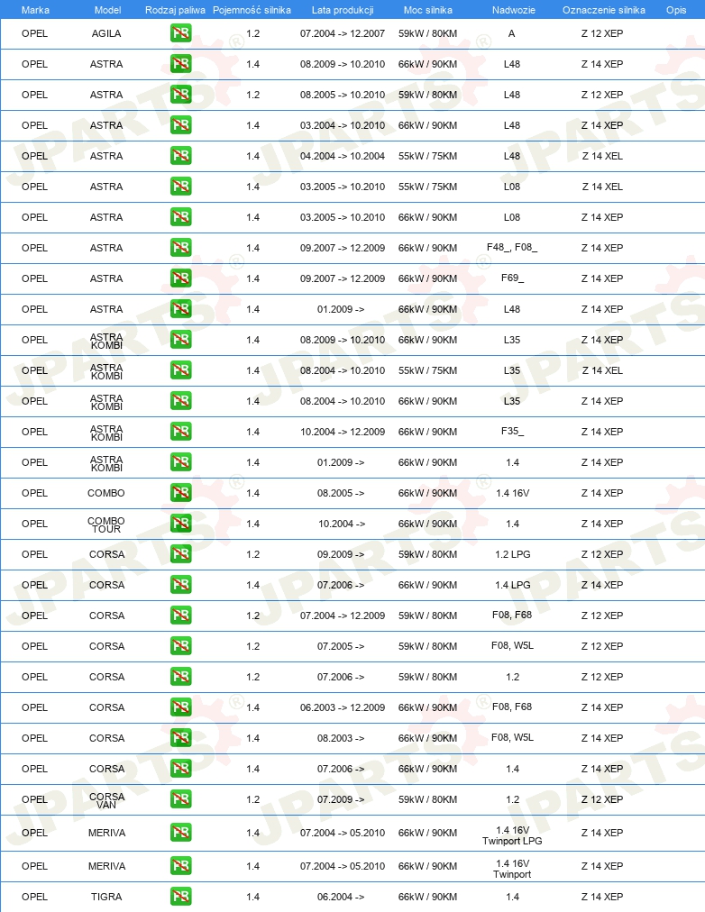Click the date 10.2004 -> 12.2009
The image size is (705, 912).
[343, 432]
